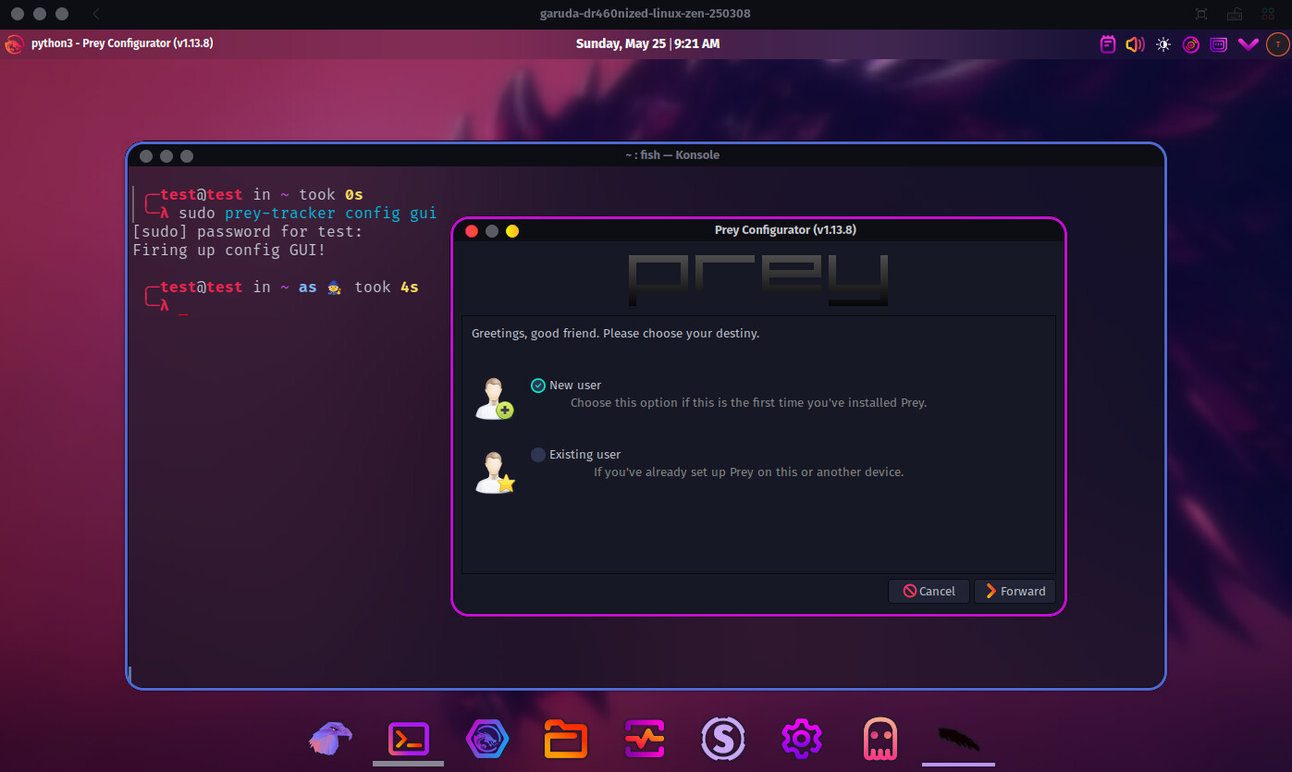Open the ghost icon app in the dock
1292x772 pixels.
click(880, 739)
